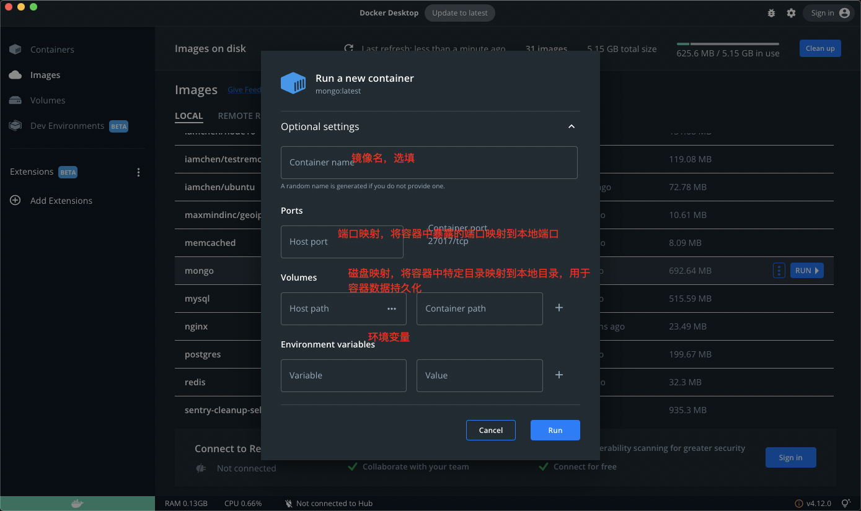Click the Images cloud icon in sidebar
This screenshot has width=861, height=511.
click(15, 75)
